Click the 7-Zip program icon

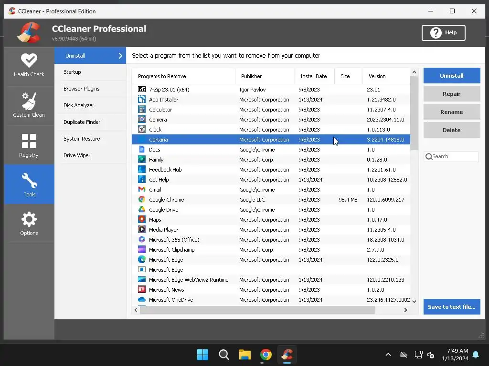point(141,89)
